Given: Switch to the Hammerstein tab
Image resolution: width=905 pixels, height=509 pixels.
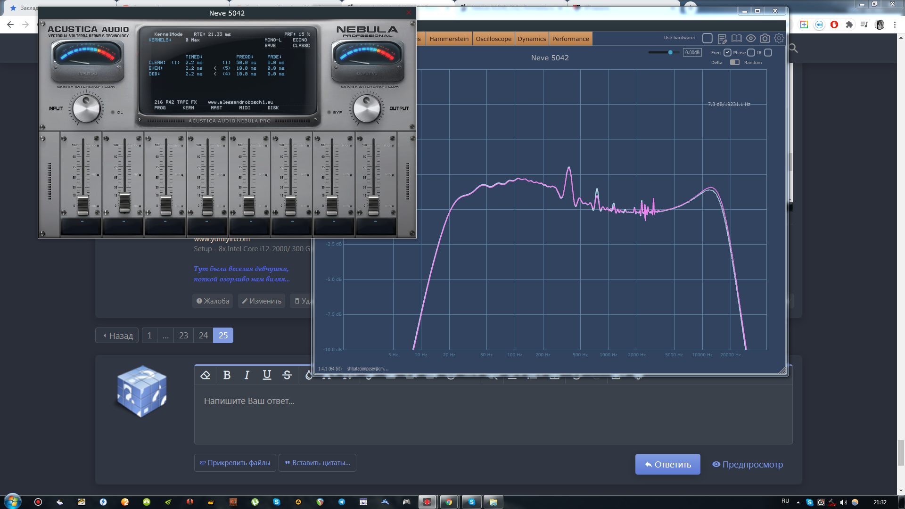Looking at the screenshot, I should pos(449,39).
